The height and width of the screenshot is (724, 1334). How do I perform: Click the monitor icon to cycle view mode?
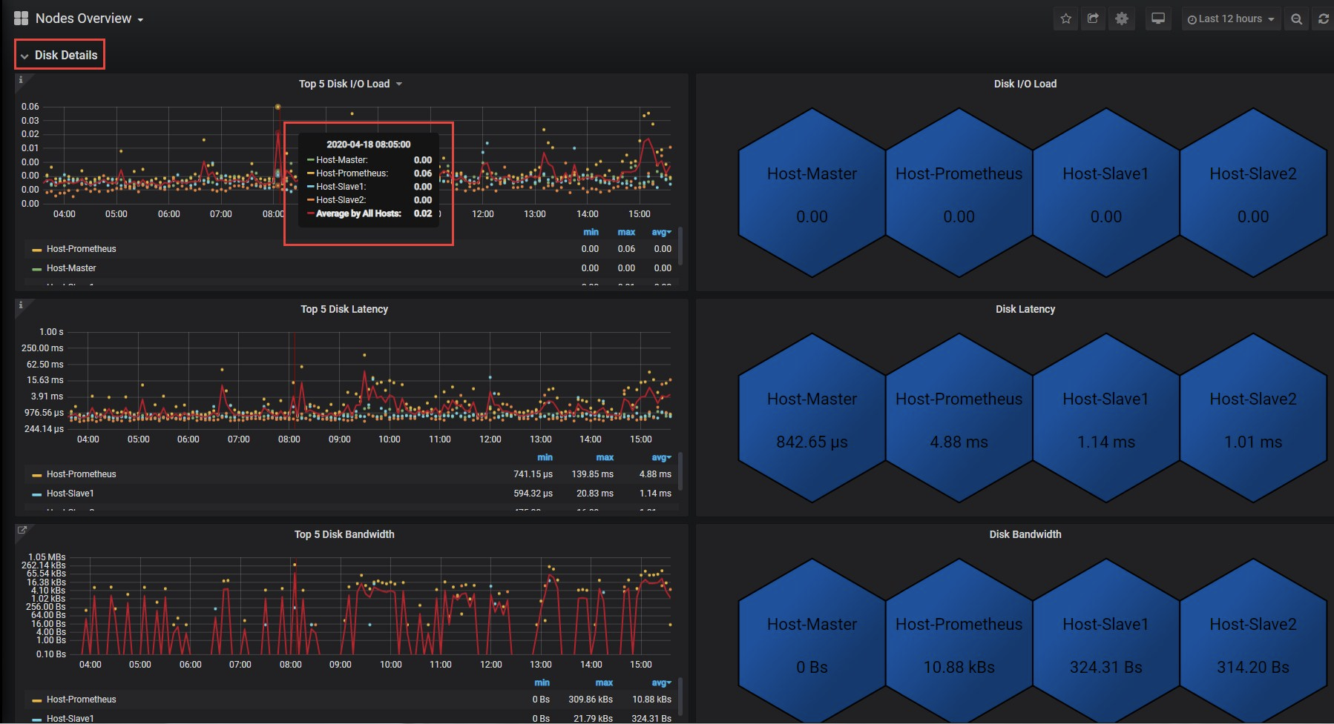click(x=1157, y=19)
